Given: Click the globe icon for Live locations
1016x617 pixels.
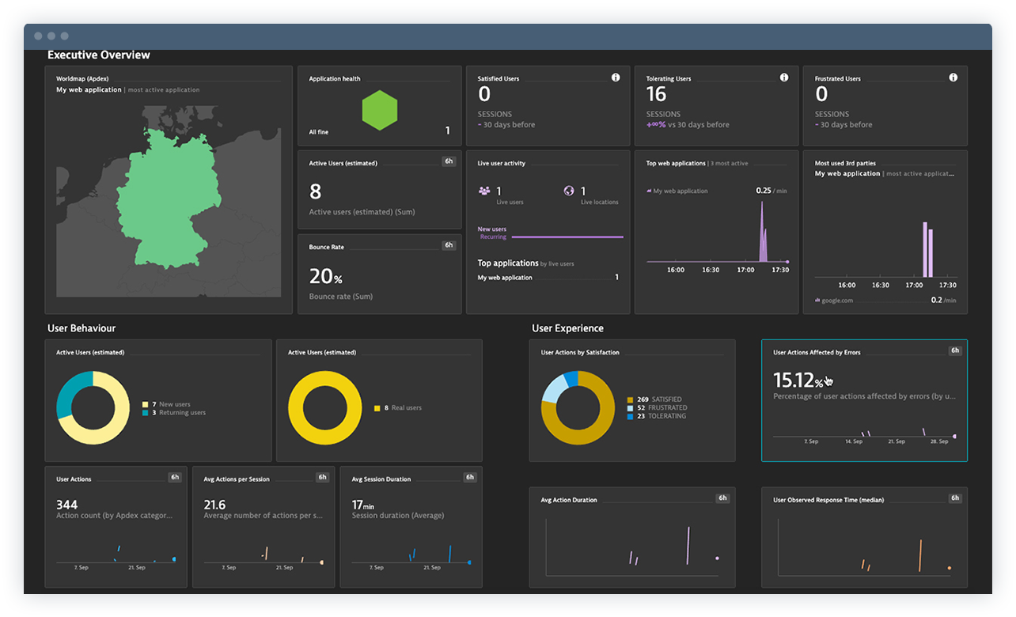Looking at the screenshot, I should pos(568,191).
